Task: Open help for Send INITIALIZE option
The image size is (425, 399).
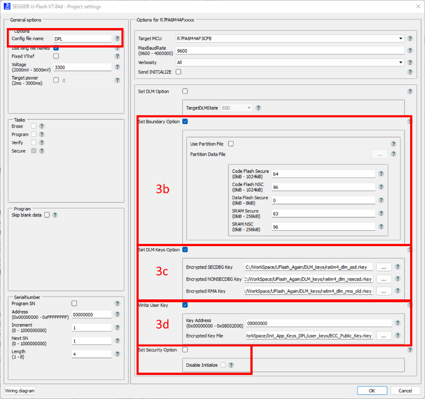Action: point(410,72)
